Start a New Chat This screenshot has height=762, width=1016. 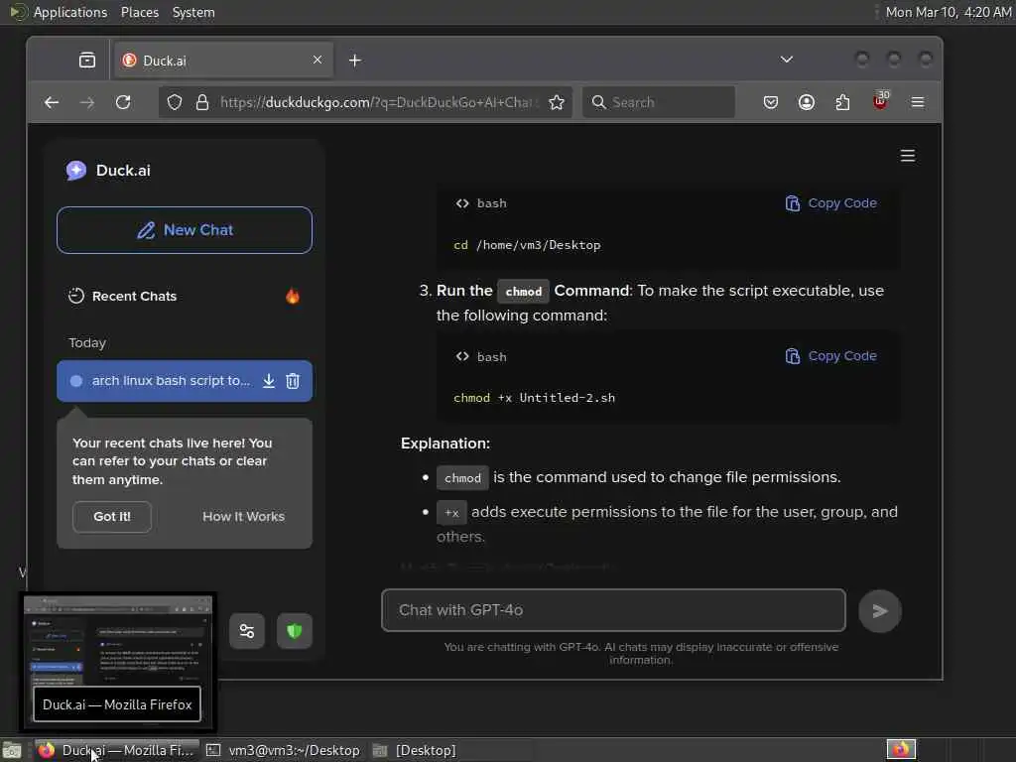tap(185, 230)
